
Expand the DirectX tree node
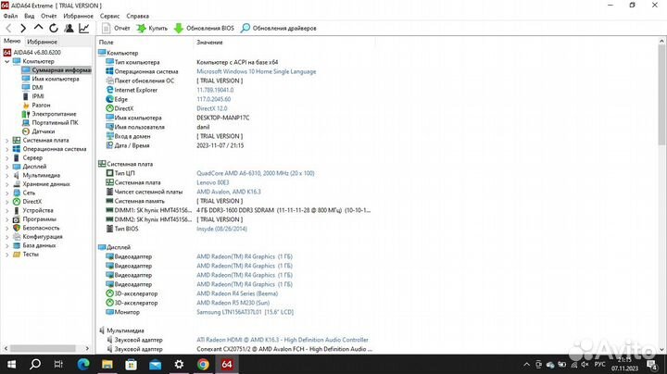(6, 202)
